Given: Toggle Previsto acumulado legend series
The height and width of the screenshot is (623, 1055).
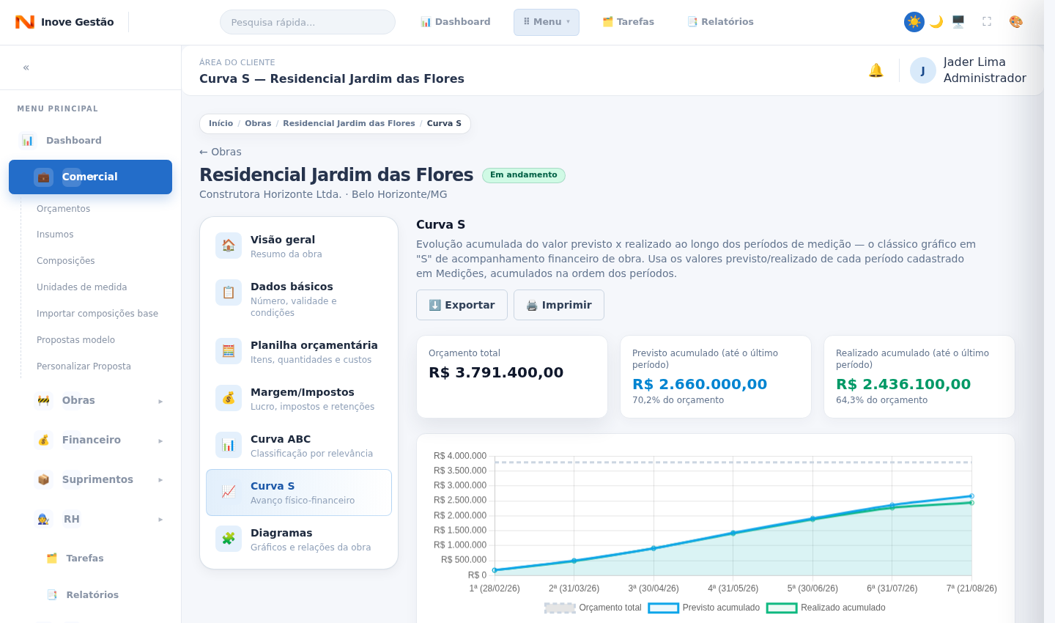Looking at the screenshot, I should pyautogui.click(x=704, y=608).
